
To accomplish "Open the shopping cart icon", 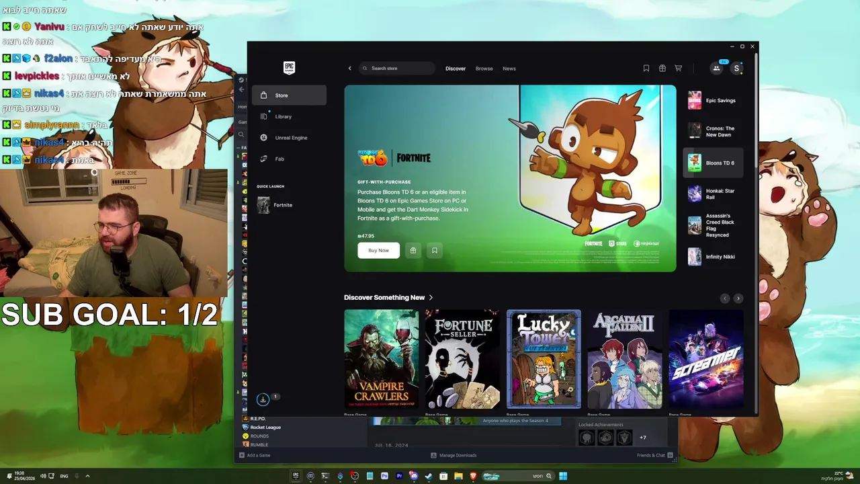I will (679, 68).
